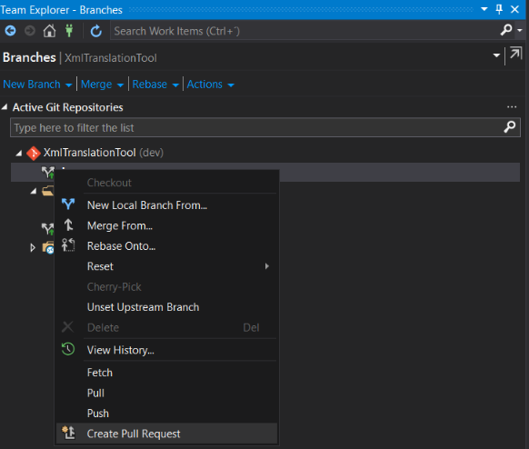Click the green Manage Connections plug icon
Viewport: 529px width, 449px height.
pos(69,31)
